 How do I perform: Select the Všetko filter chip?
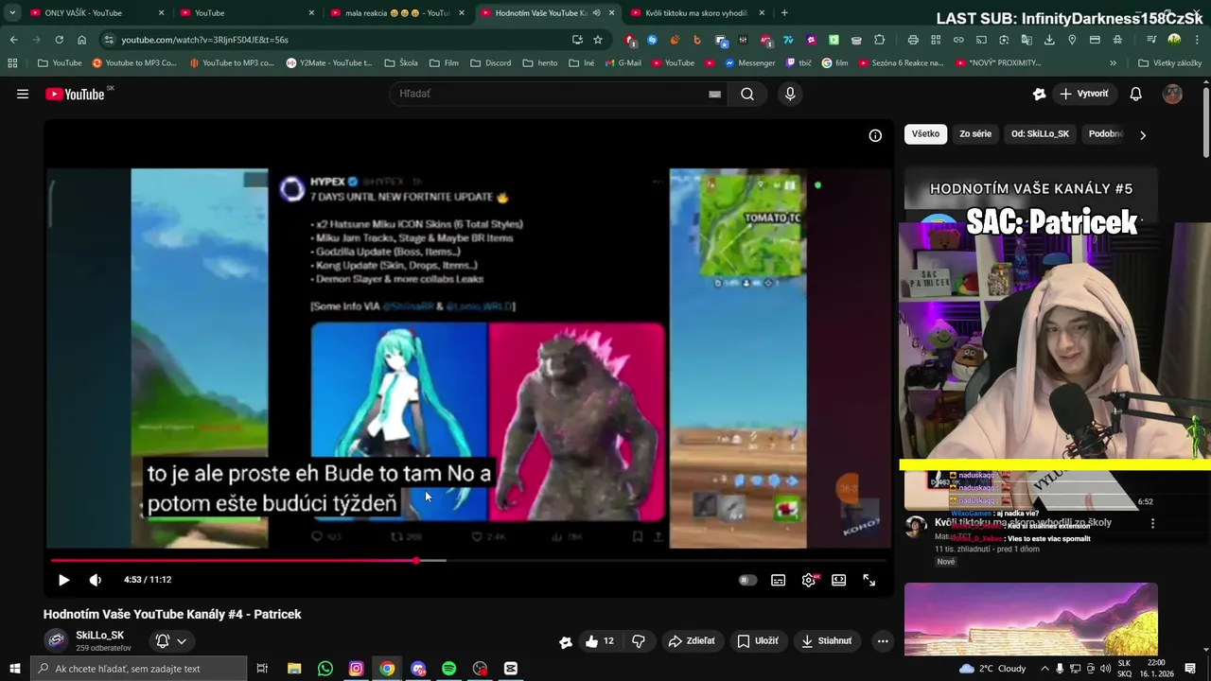(x=925, y=134)
